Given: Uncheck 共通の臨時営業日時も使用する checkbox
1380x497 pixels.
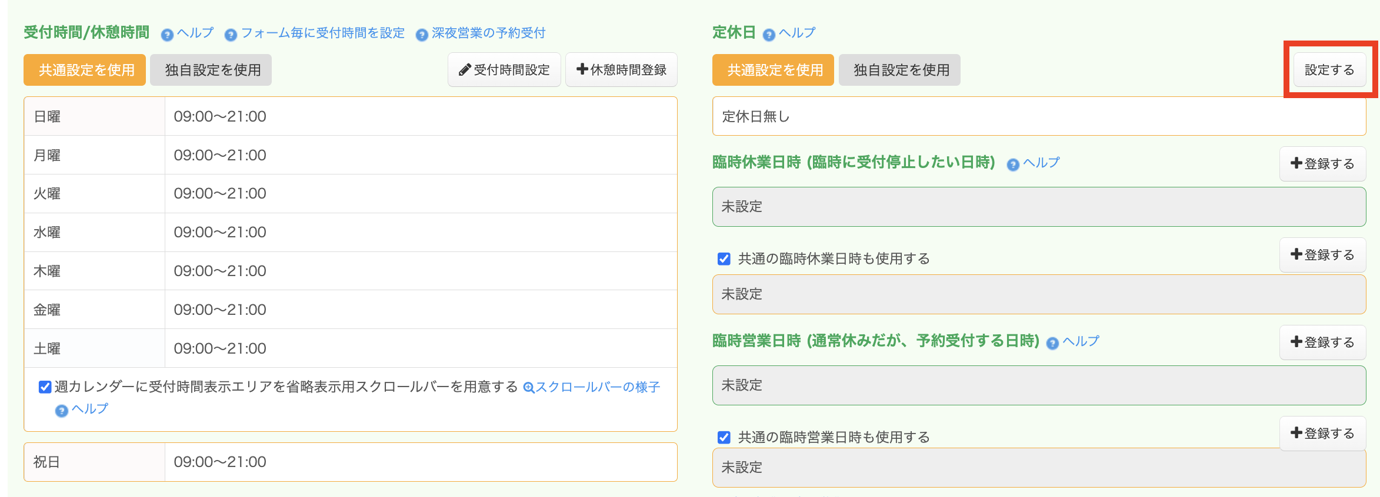Looking at the screenshot, I should coord(724,438).
